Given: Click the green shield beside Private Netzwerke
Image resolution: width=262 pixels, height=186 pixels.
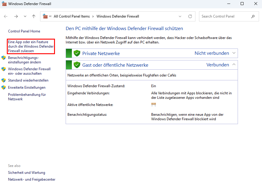Looking at the screenshot, I should coord(77,53).
